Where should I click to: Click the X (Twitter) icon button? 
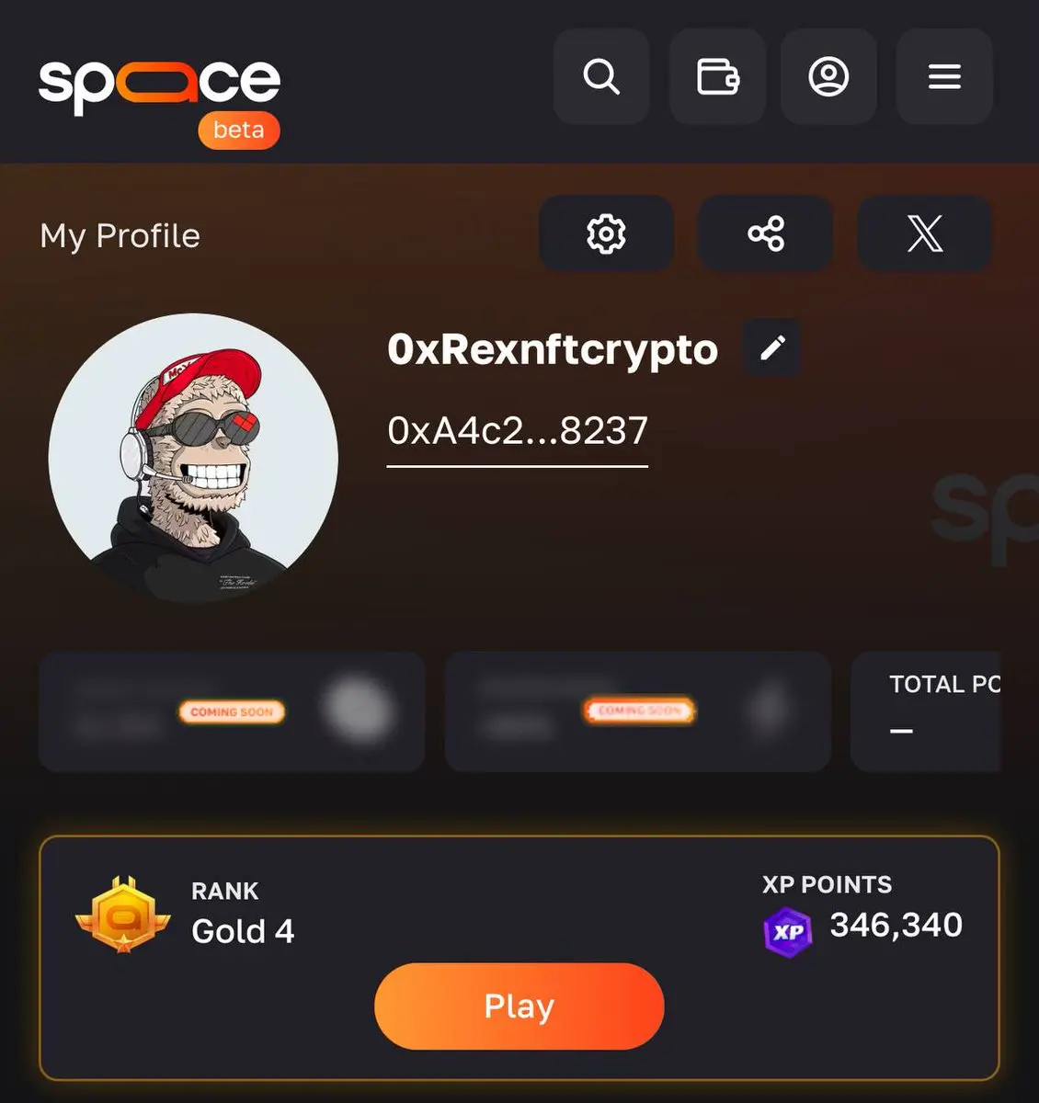(925, 233)
